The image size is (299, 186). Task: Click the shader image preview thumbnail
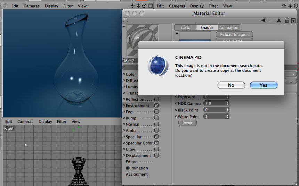[x=195, y=36]
